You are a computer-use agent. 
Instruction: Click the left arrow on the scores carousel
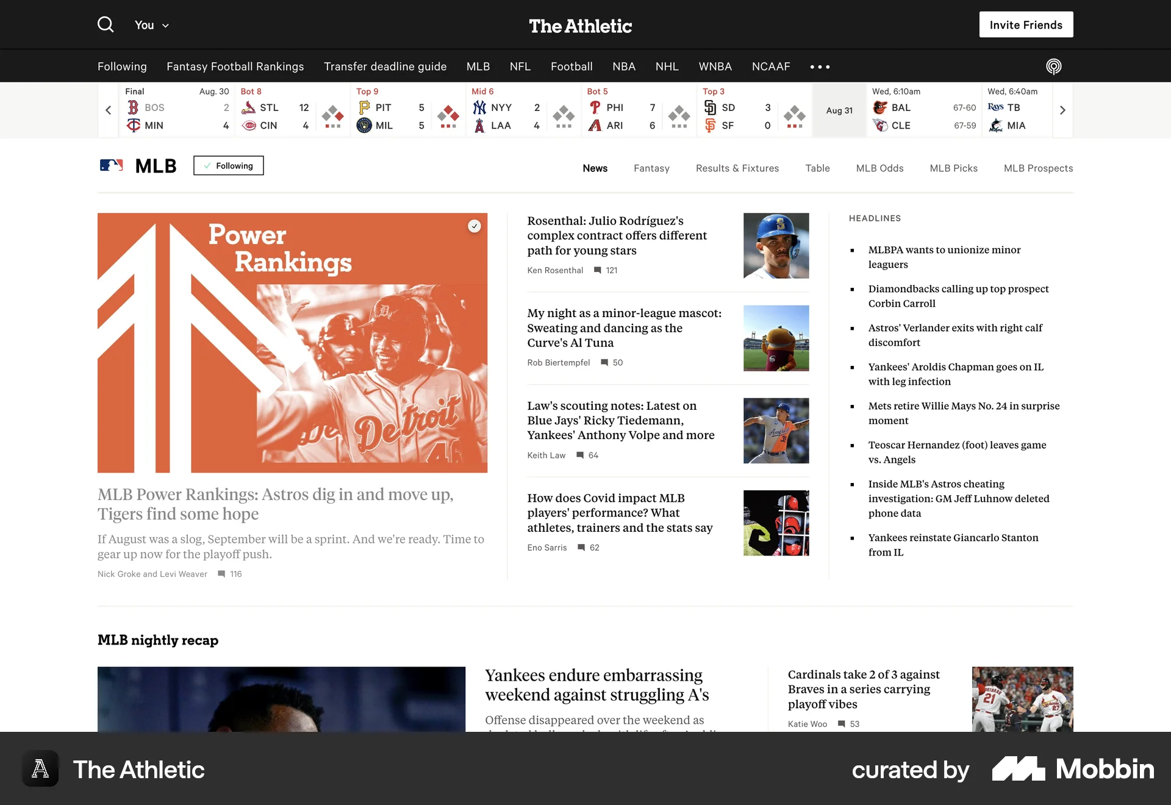coord(108,110)
